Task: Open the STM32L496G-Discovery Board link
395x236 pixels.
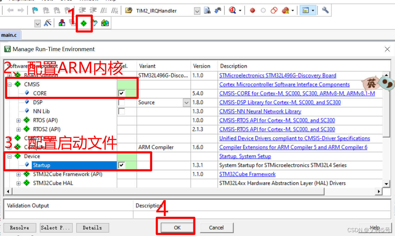Action: tap(278, 75)
